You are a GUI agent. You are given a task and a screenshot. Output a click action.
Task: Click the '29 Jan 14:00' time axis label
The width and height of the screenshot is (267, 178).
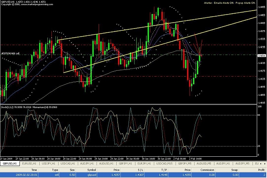click(101, 159)
